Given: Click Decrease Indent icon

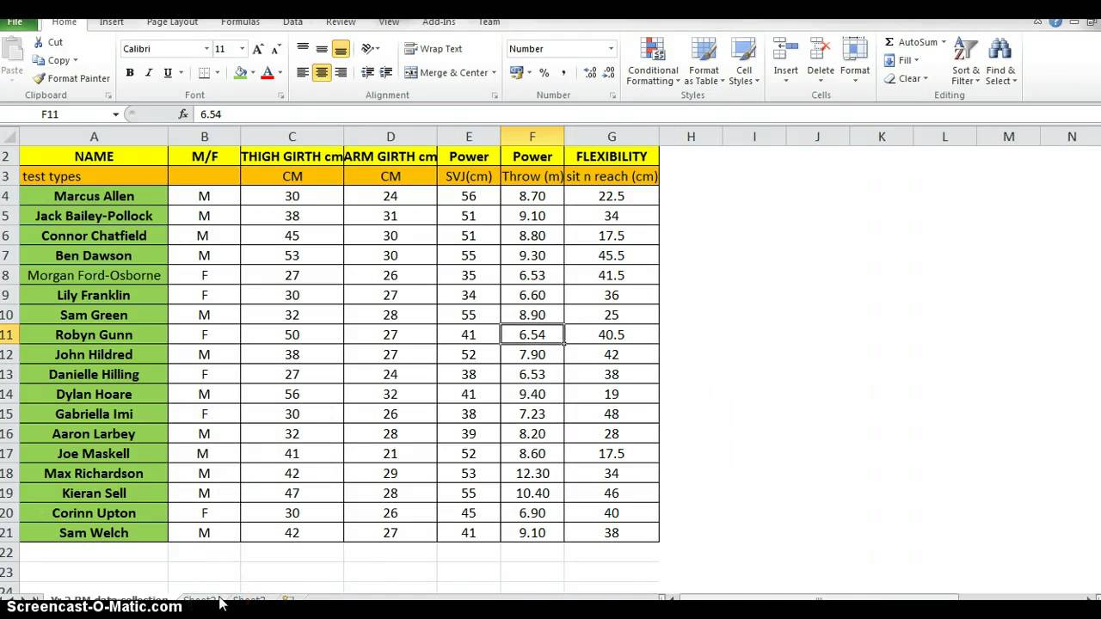Looking at the screenshot, I should click(x=368, y=73).
